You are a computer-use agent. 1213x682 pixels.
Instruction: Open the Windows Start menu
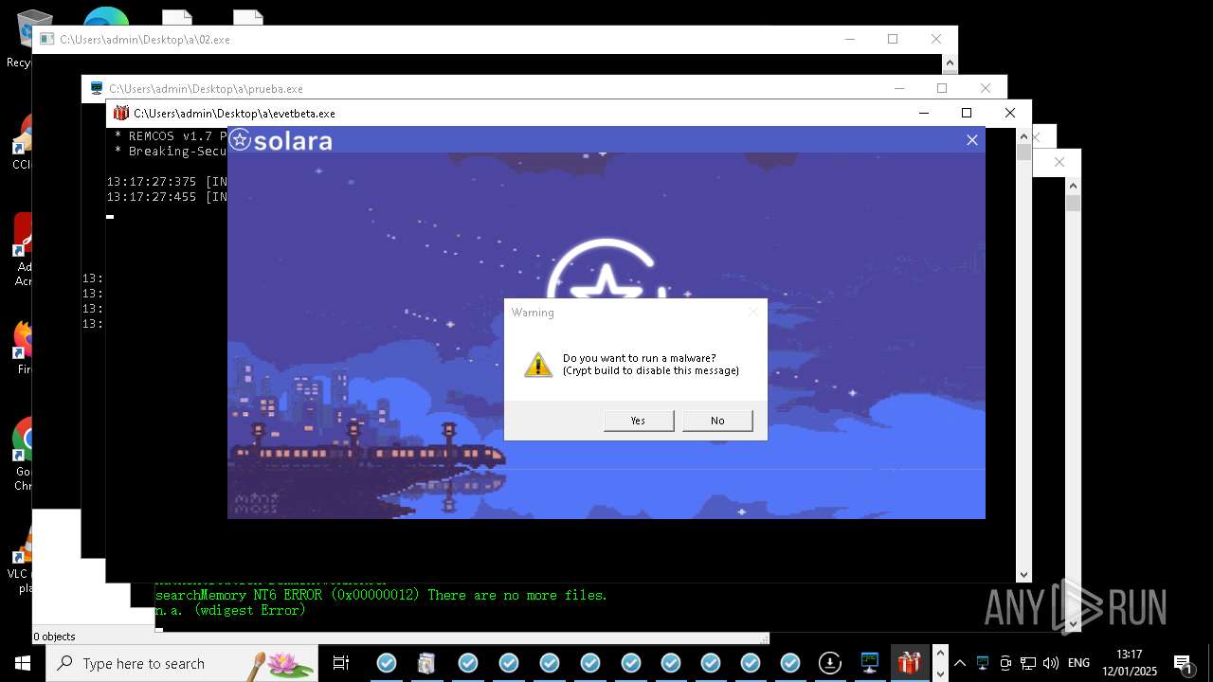point(23,663)
